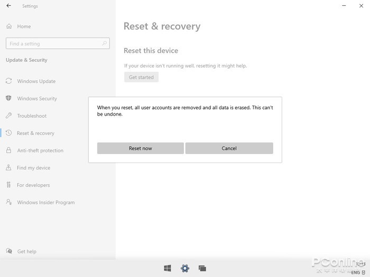Viewport: 370px width, 277px height.
Task: Select Windows Update in sidebar
Action: [x=36, y=81]
